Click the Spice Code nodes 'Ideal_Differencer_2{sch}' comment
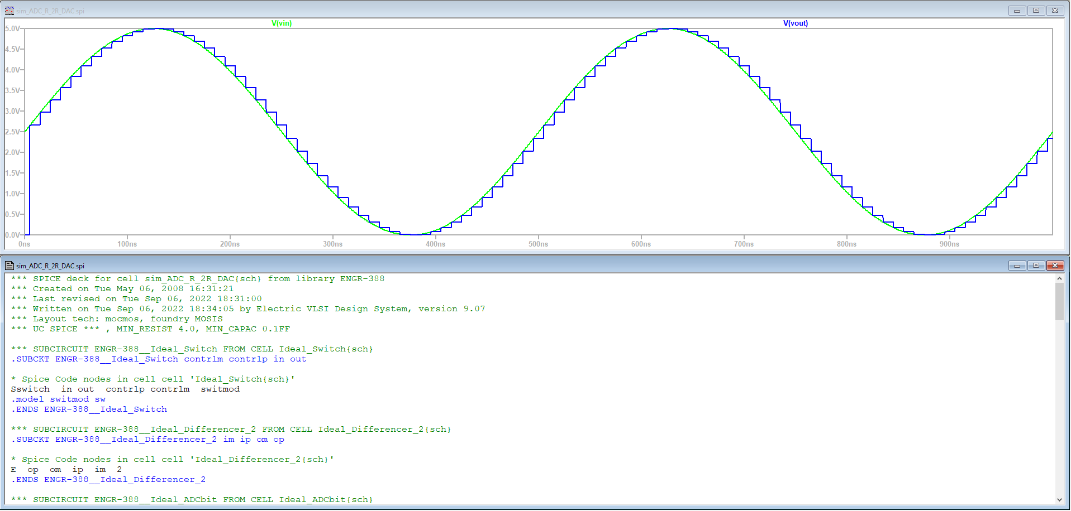 click(173, 460)
